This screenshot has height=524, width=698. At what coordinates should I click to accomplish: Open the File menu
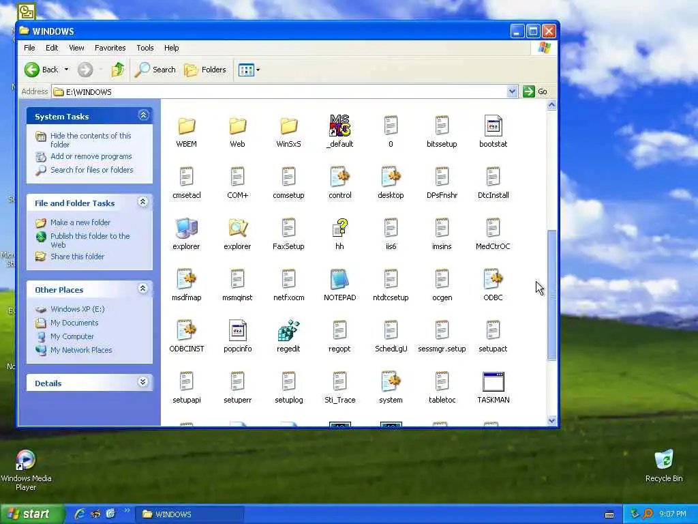29,48
